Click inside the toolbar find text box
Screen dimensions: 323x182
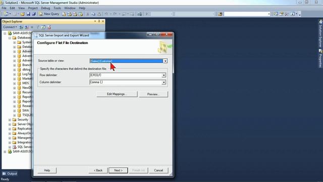pos(246,14)
